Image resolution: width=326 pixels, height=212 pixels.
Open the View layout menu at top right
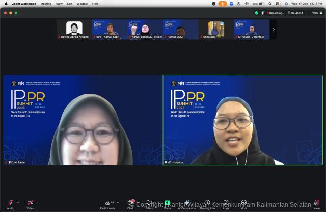coord(315,13)
